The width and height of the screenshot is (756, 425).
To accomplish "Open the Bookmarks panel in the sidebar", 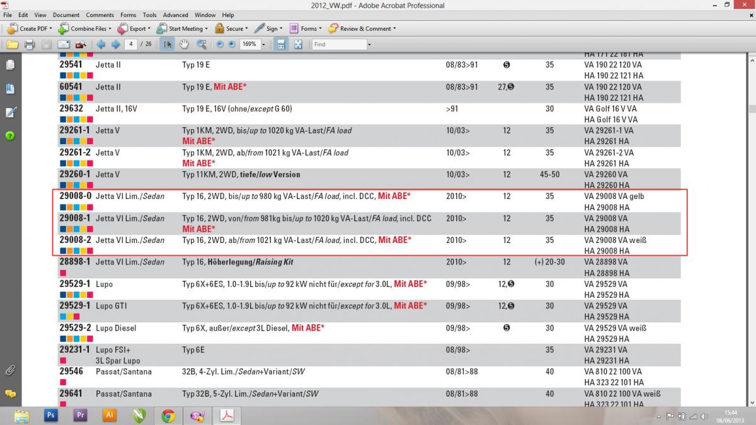I will 10,89.
